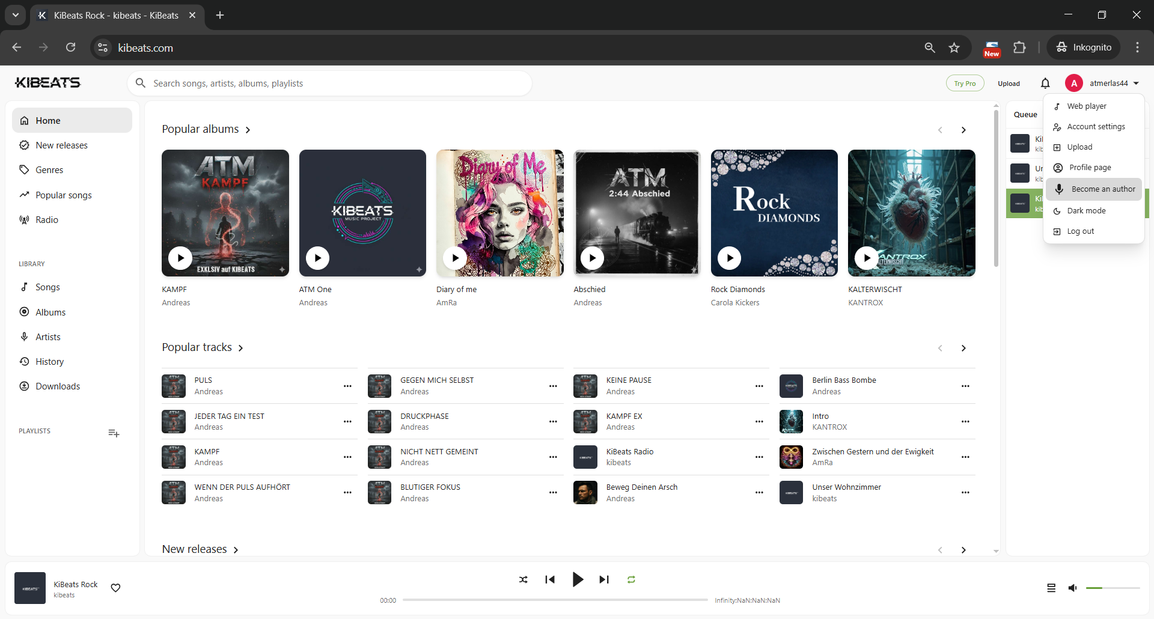The image size is (1154, 619).
Task: Adjust the volume slider
Action: click(x=1113, y=588)
